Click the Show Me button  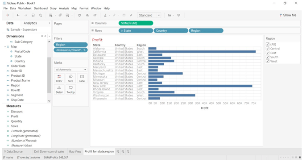[288, 15]
